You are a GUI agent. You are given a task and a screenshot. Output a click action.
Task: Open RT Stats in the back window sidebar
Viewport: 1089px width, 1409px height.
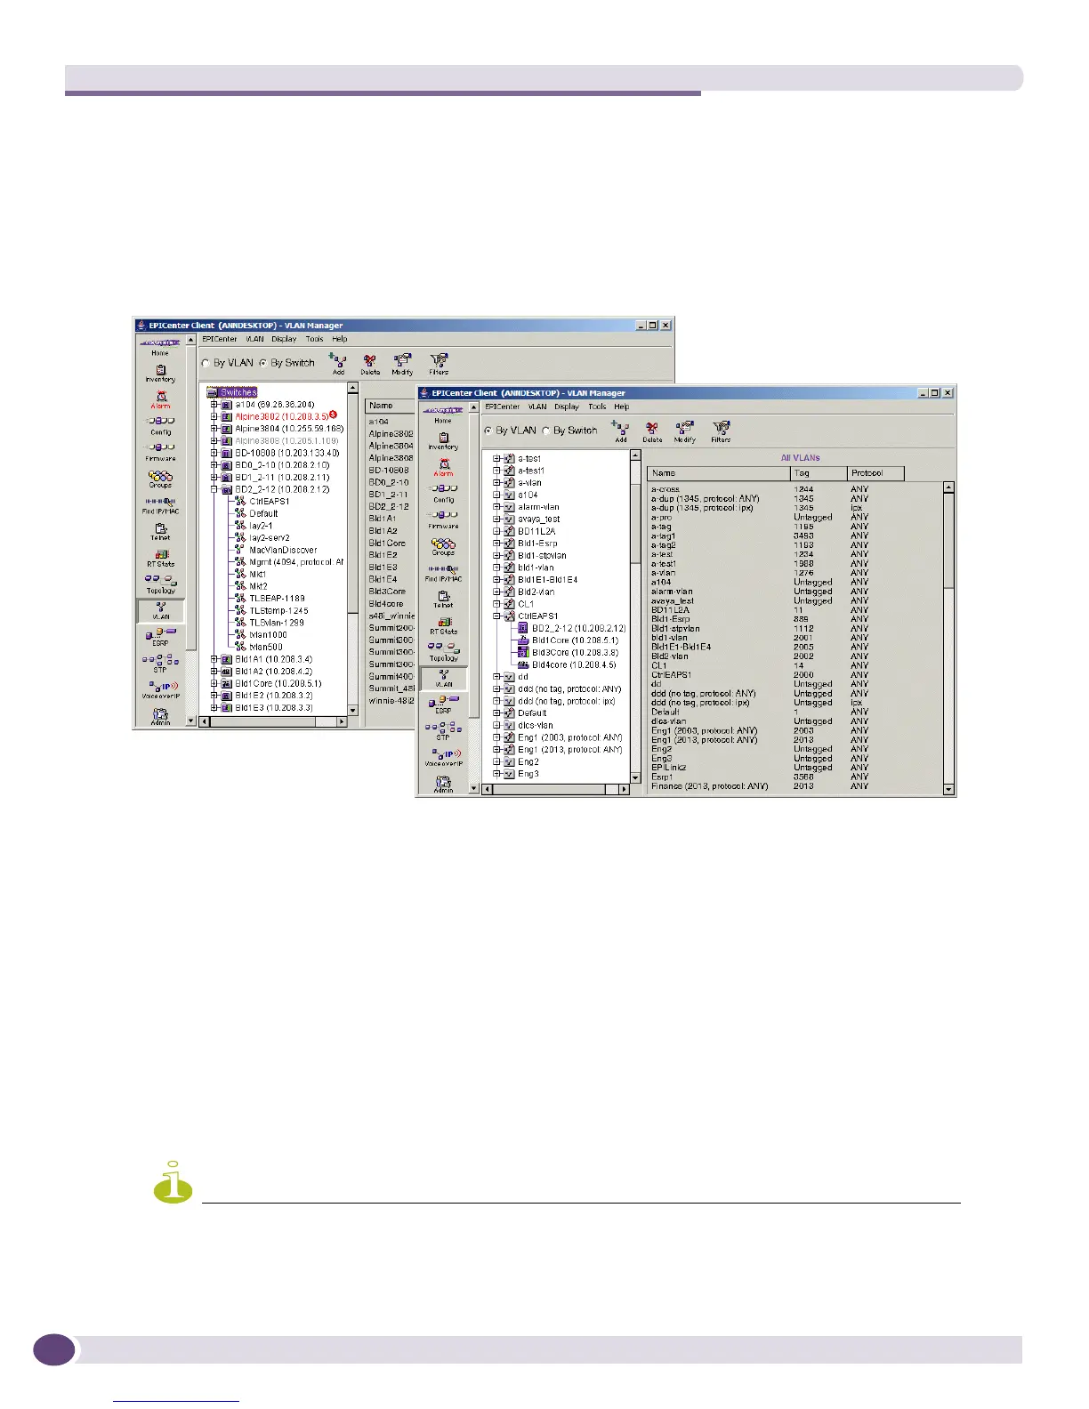tap(160, 558)
